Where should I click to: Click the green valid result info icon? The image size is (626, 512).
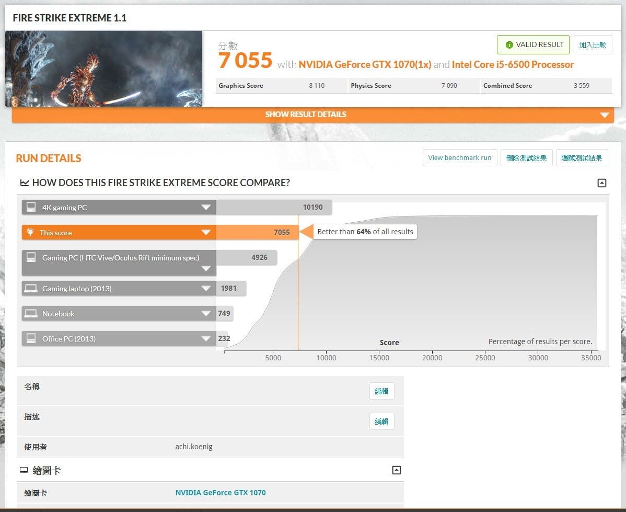[509, 45]
